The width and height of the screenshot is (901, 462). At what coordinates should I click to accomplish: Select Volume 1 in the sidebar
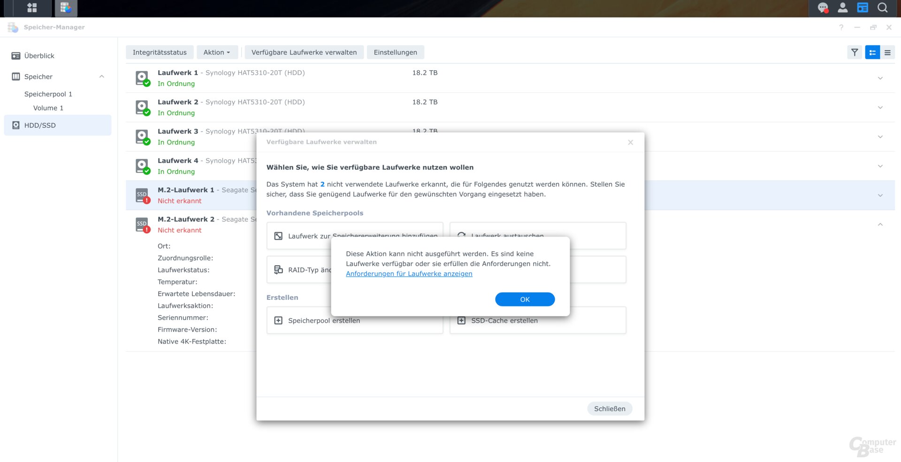point(48,108)
